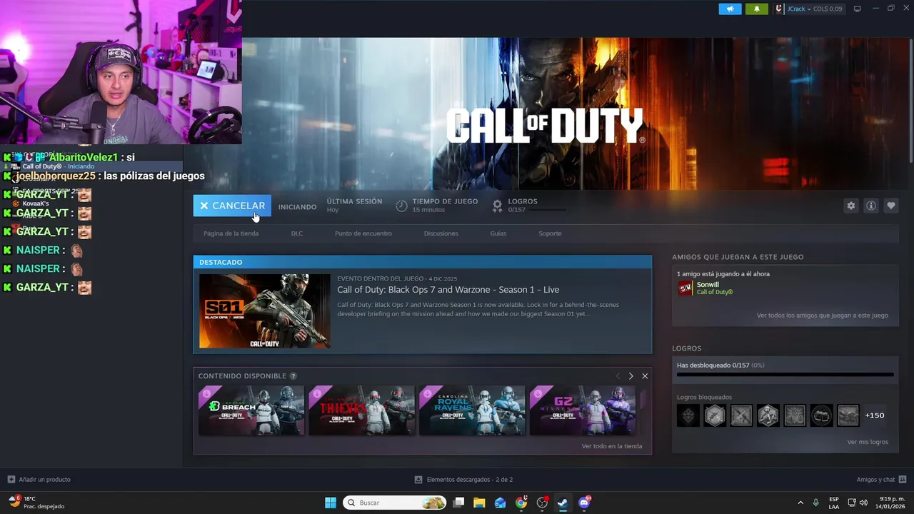Open the taskbar weather widget 18°C

point(36,503)
